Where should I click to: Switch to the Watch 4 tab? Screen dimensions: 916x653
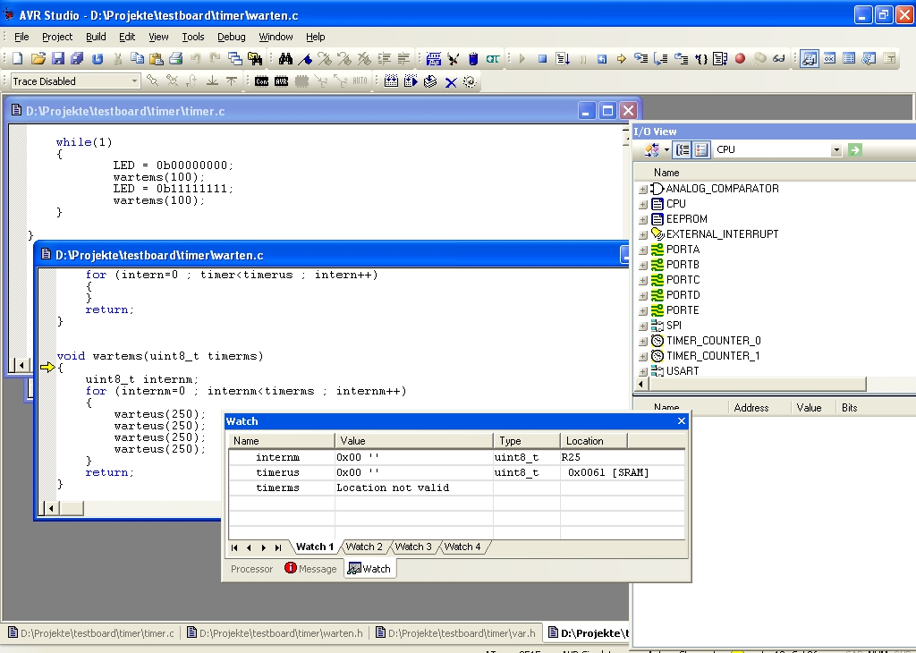tap(462, 547)
